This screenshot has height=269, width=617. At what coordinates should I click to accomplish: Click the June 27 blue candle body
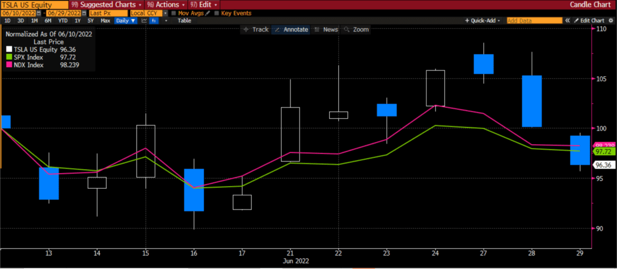pos(484,64)
